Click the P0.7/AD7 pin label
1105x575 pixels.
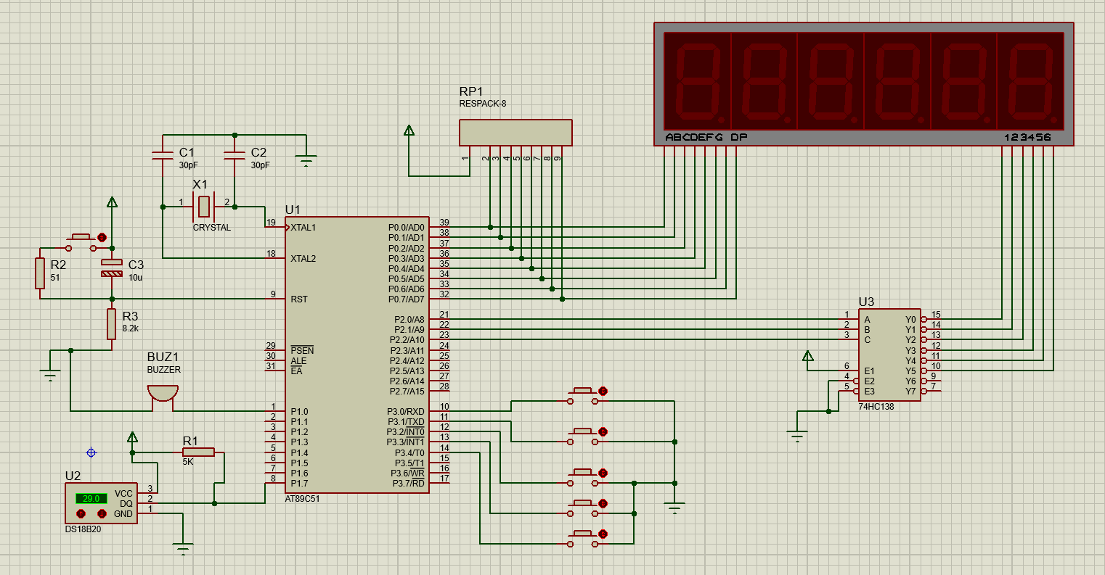pos(406,299)
